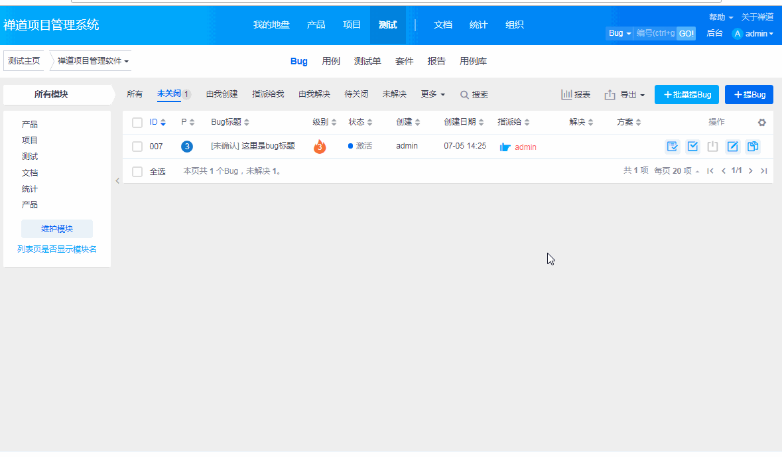Open the 项目 menu in top navigation
This screenshot has height=457, width=782.
(352, 25)
